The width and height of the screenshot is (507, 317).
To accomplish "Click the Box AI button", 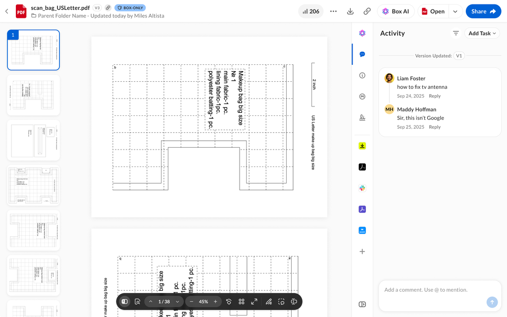I will (396, 11).
